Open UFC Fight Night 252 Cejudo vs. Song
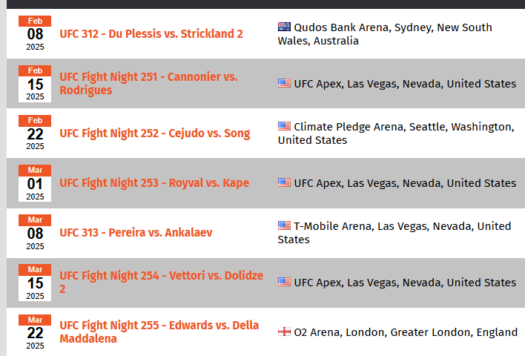The width and height of the screenshot is (525, 356). (x=155, y=133)
